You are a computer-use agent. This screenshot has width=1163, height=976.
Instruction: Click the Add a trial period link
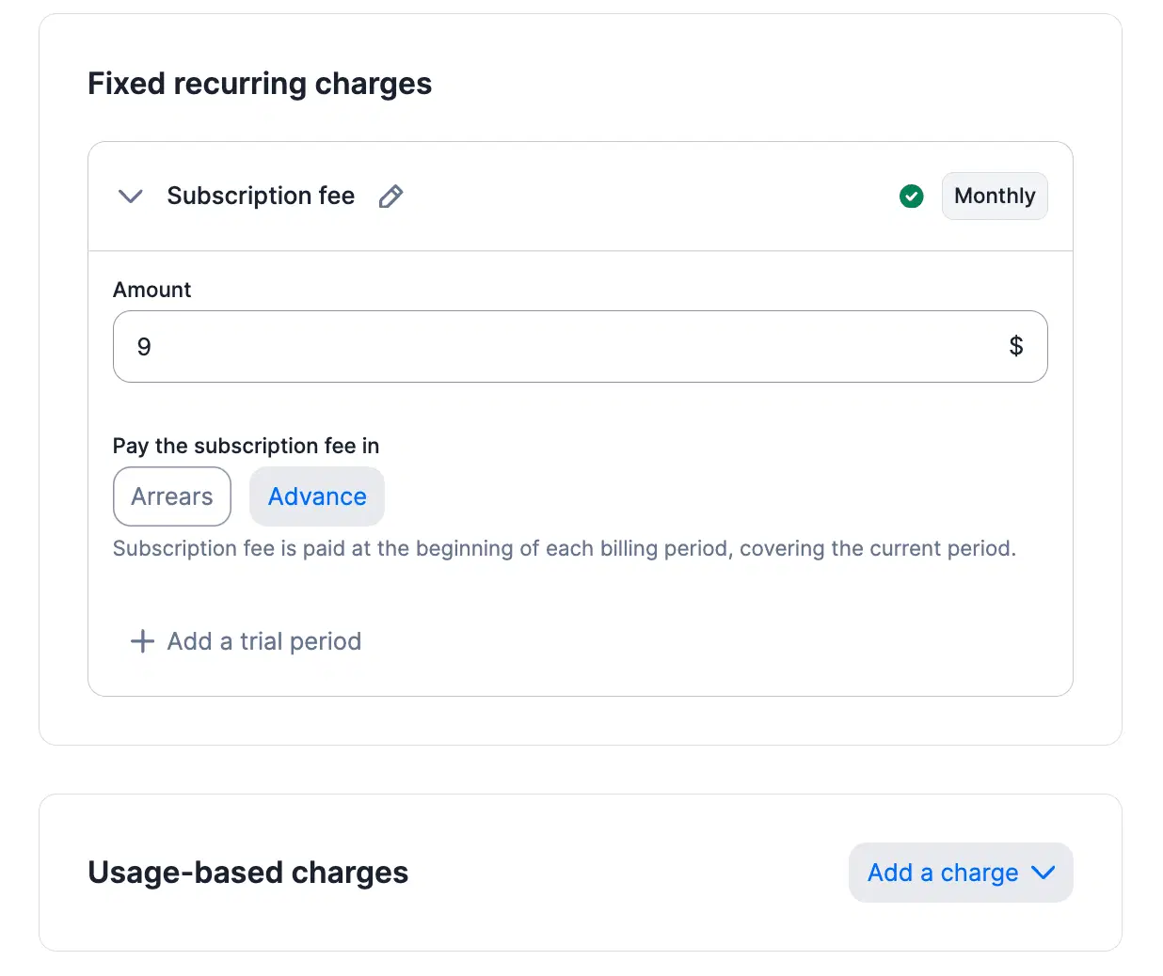(263, 641)
